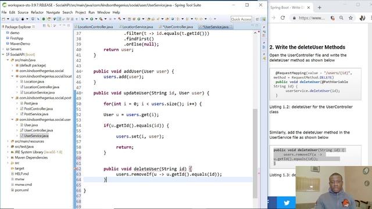The height and width of the screenshot is (209, 372).
Task: Click the translate icon in the address bar
Action: (x=332, y=18)
